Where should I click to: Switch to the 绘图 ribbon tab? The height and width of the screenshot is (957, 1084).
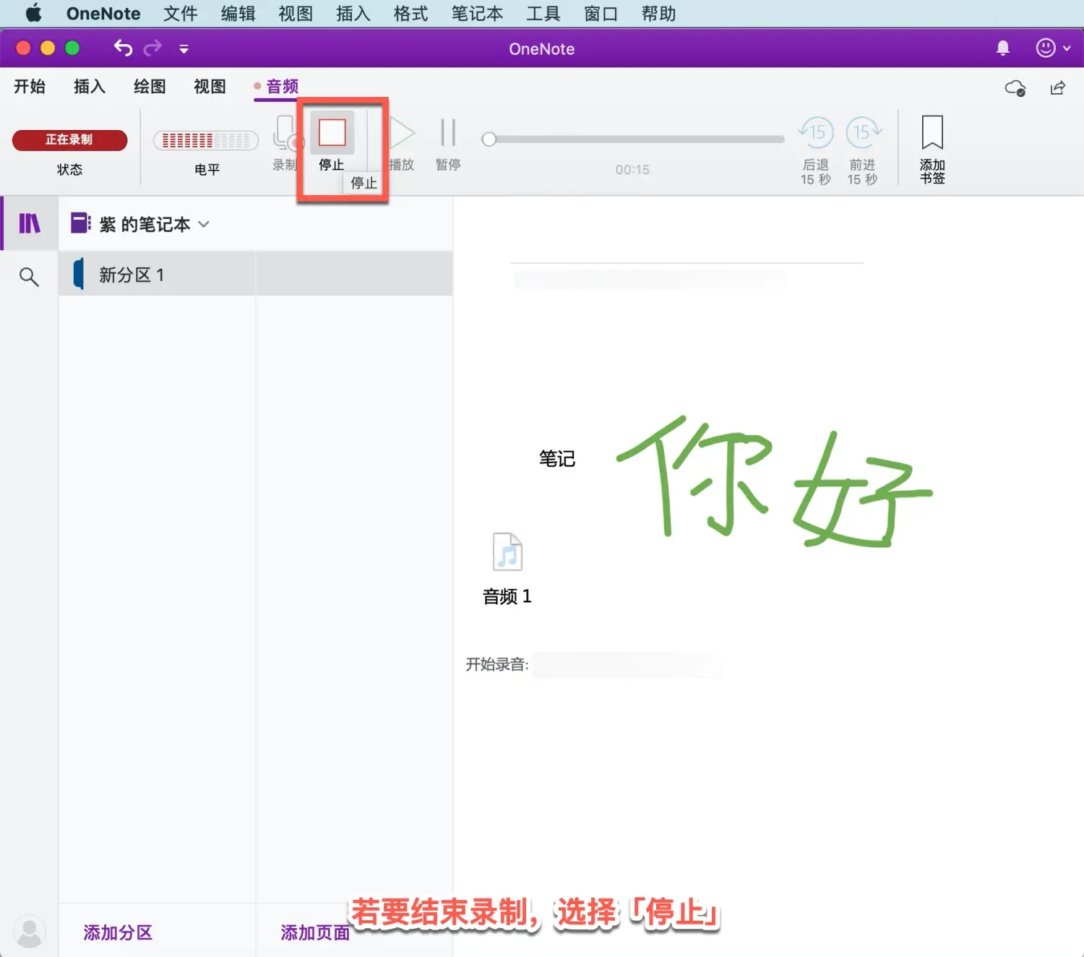[x=149, y=87]
